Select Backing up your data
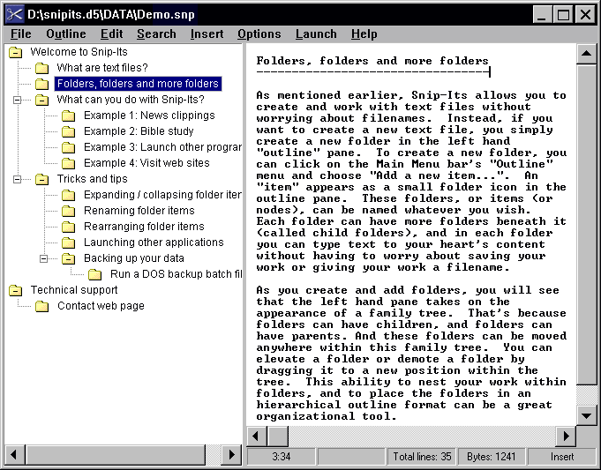Screen dimensions: 601x470 [x=134, y=258]
